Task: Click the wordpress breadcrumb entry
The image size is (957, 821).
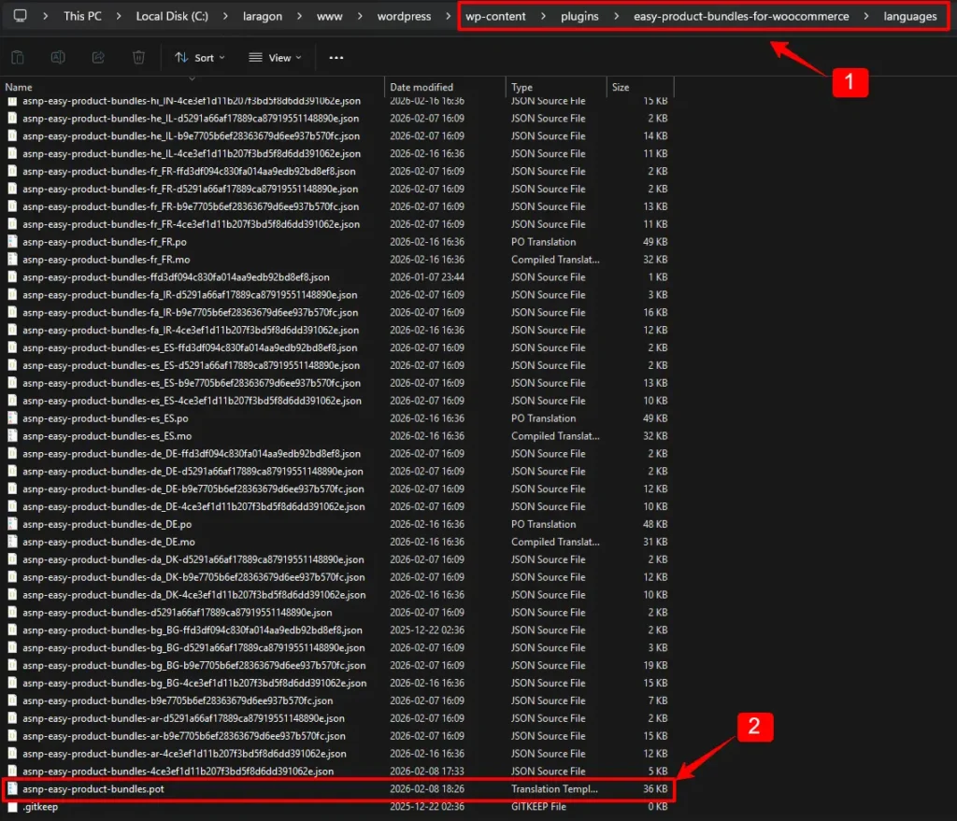Action: pyautogui.click(x=405, y=16)
